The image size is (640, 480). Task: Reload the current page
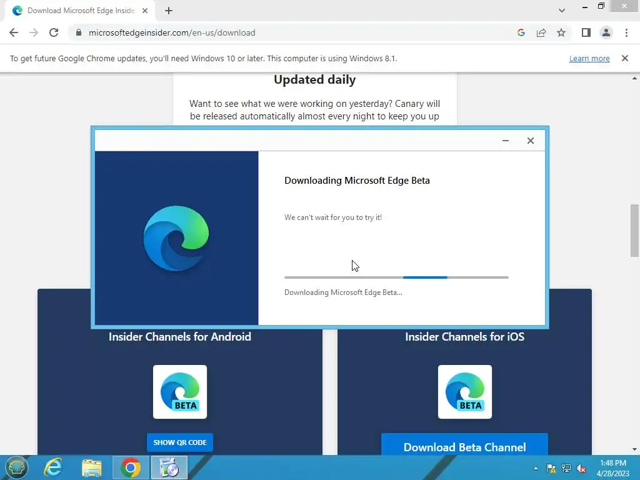pyautogui.click(x=54, y=32)
